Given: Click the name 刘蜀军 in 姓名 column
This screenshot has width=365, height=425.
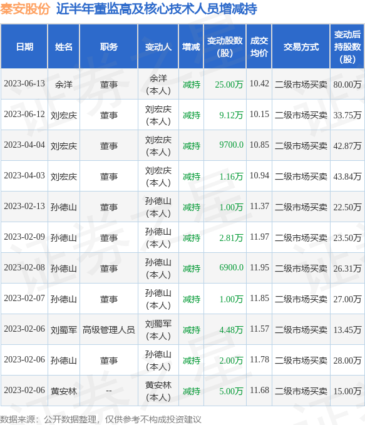Looking at the screenshot, I should click(64, 330).
